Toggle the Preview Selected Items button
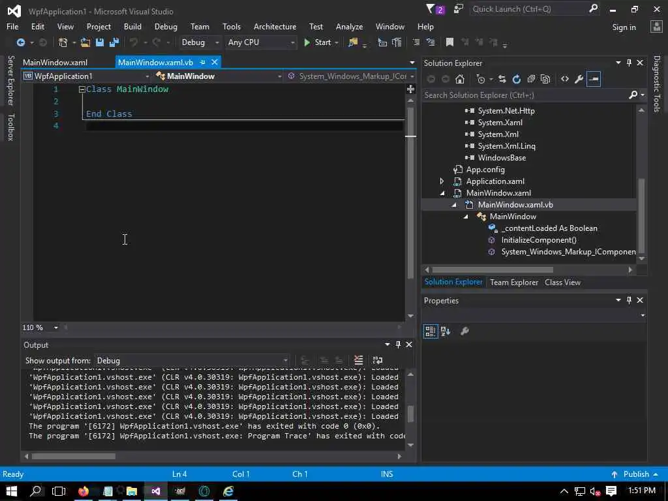 (594, 79)
